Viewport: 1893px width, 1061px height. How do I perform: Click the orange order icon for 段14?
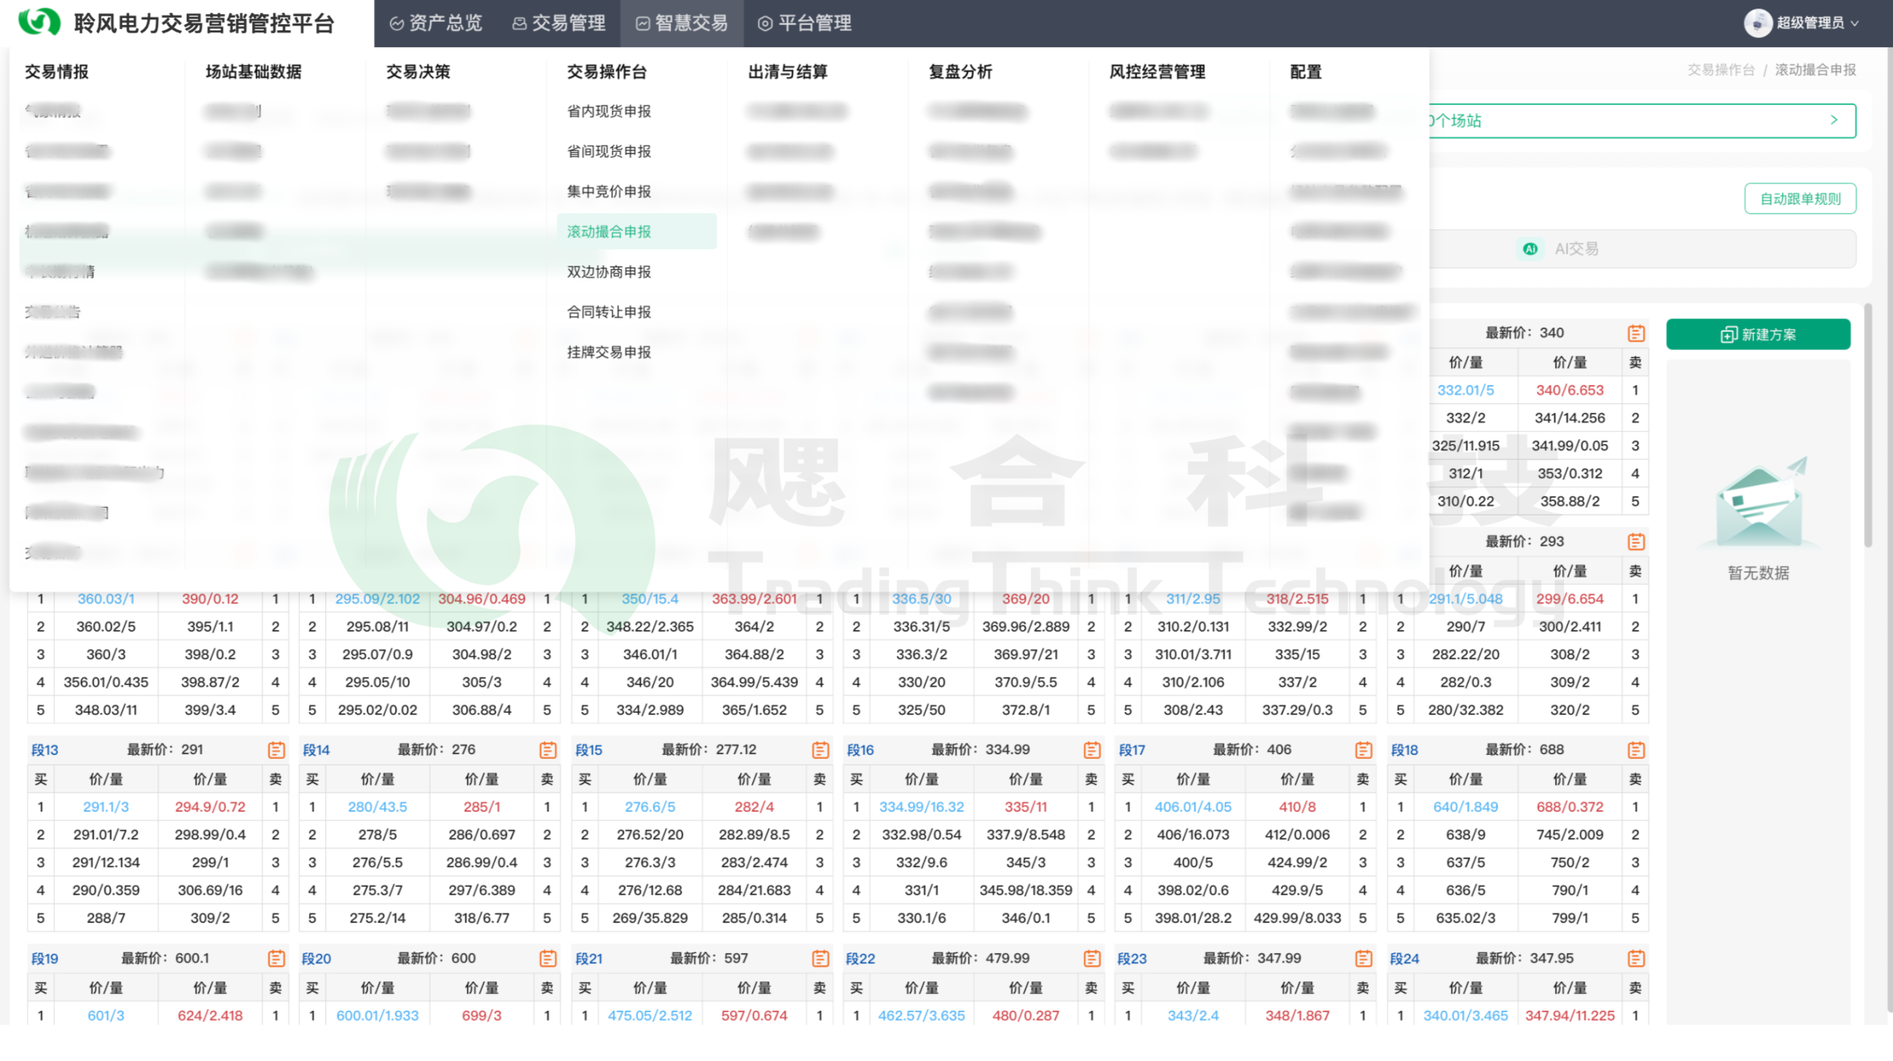[547, 749]
